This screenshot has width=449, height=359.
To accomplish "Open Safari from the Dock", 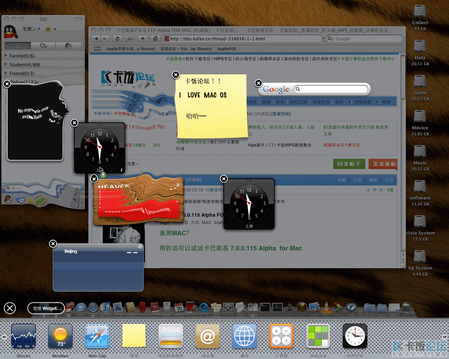I will point(93,307).
